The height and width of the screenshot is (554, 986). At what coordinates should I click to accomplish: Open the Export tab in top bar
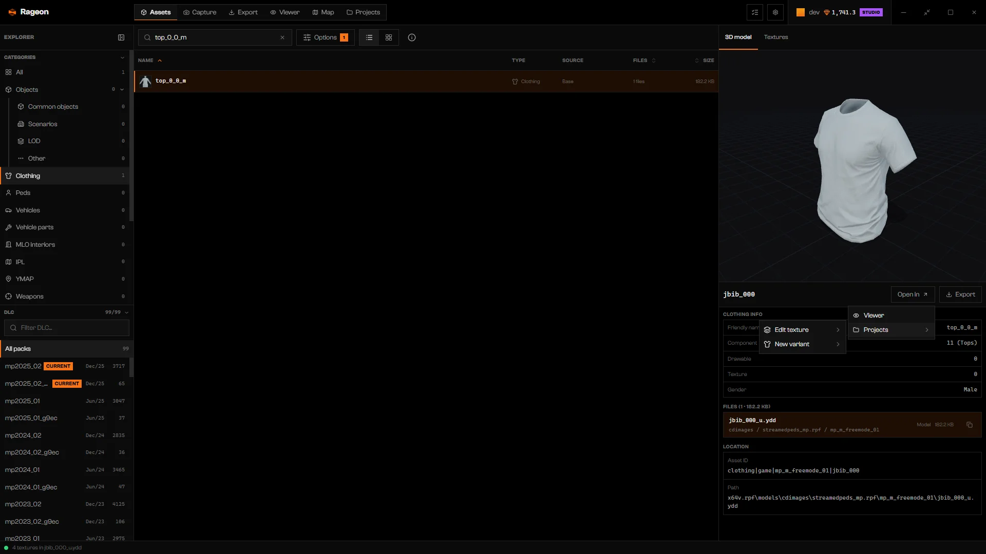(x=243, y=12)
